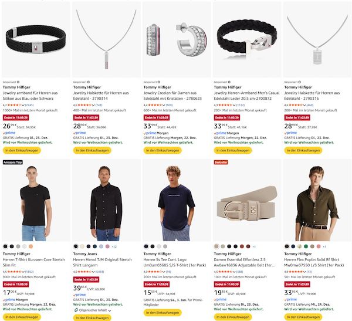Click the Bestseller badge on the beige belt
352x321 pixels.
click(x=221, y=162)
